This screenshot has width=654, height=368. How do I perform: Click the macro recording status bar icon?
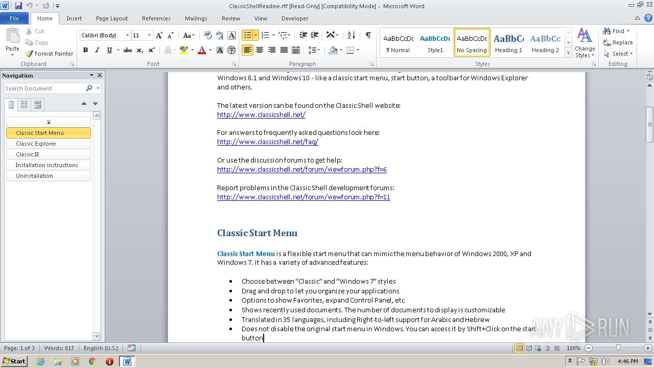[131, 348]
